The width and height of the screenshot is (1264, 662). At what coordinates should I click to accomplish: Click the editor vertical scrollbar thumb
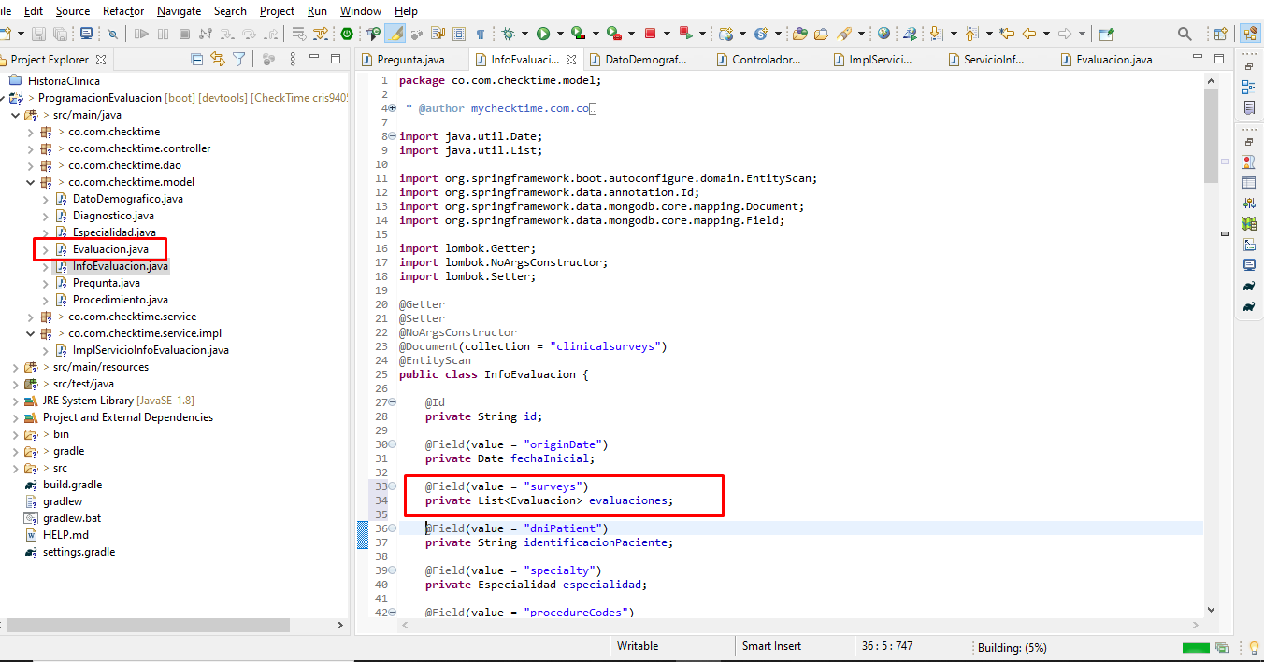[1212, 137]
